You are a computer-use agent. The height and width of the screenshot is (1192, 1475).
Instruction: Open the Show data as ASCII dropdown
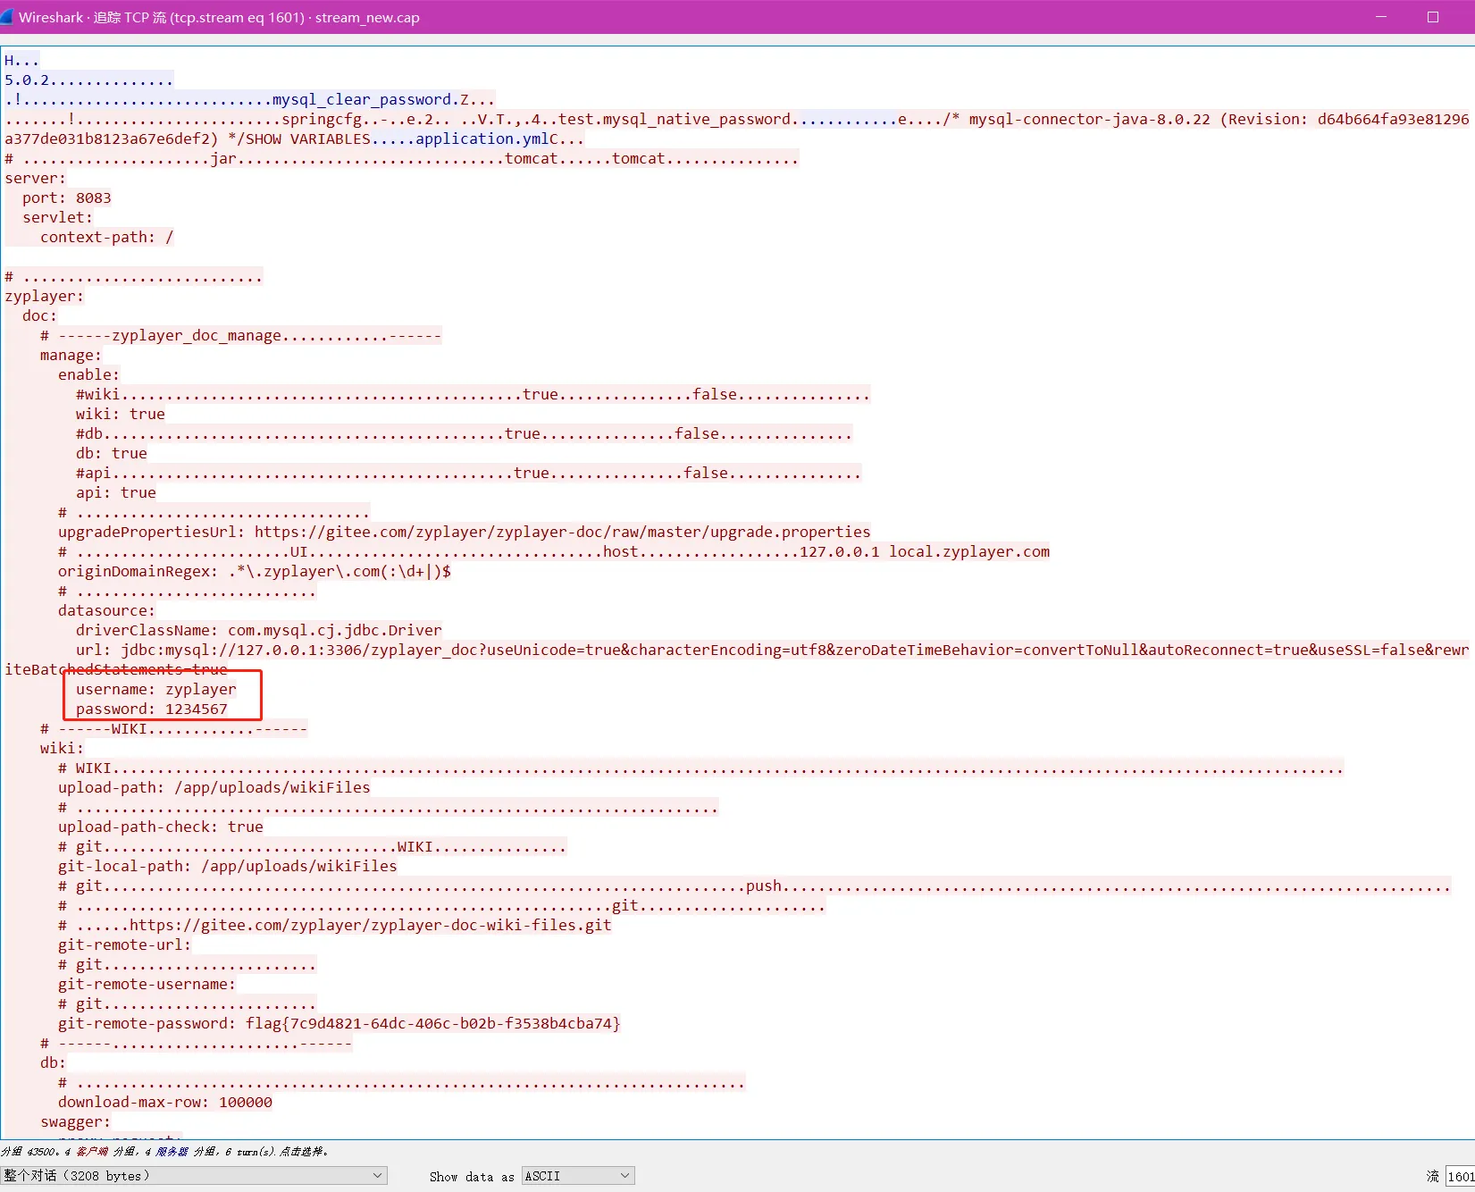578,1176
